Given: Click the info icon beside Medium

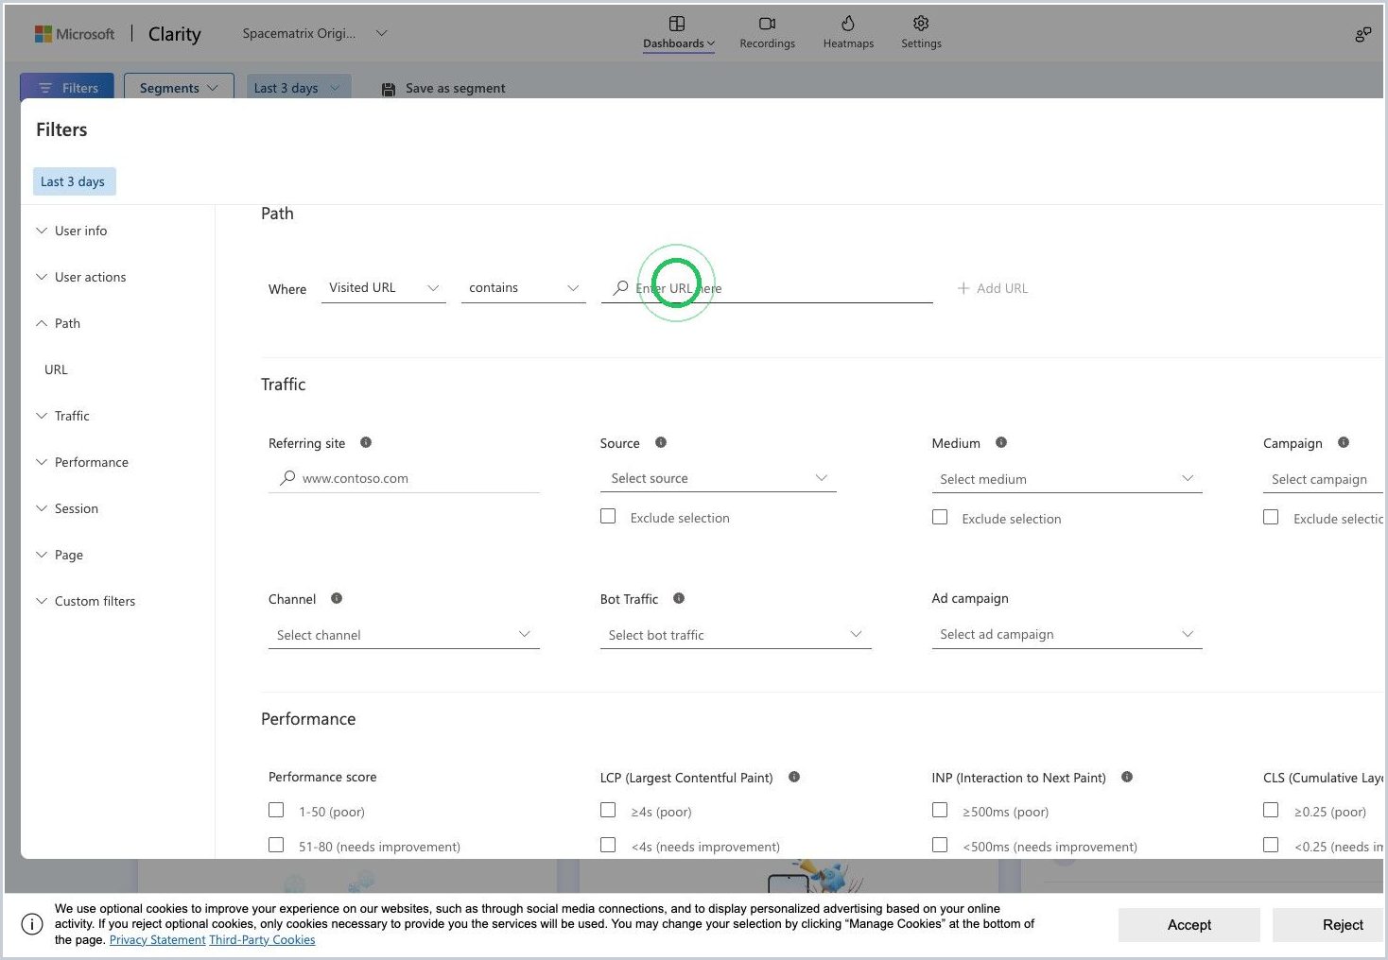Looking at the screenshot, I should 1001,442.
